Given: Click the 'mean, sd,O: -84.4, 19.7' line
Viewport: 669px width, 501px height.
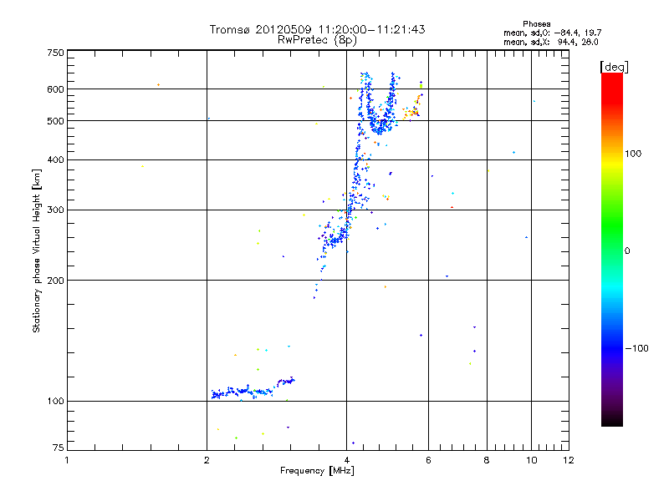Looking at the screenshot, I should tap(552, 33).
